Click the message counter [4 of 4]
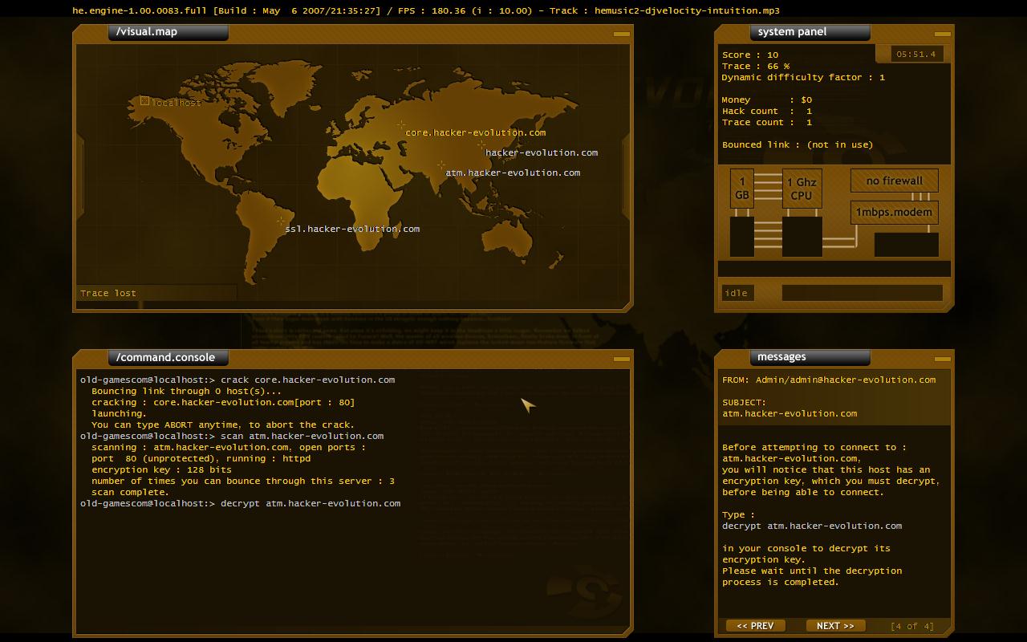 click(x=912, y=626)
